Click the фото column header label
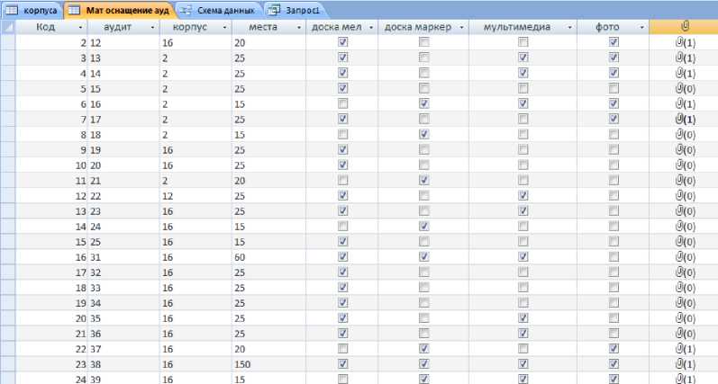This screenshot has width=718, height=384. pos(607,27)
